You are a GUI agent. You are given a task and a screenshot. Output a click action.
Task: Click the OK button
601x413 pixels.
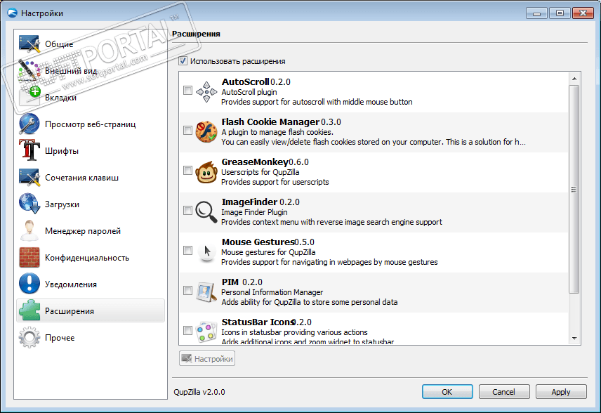pyautogui.click(x=447, y=391)
